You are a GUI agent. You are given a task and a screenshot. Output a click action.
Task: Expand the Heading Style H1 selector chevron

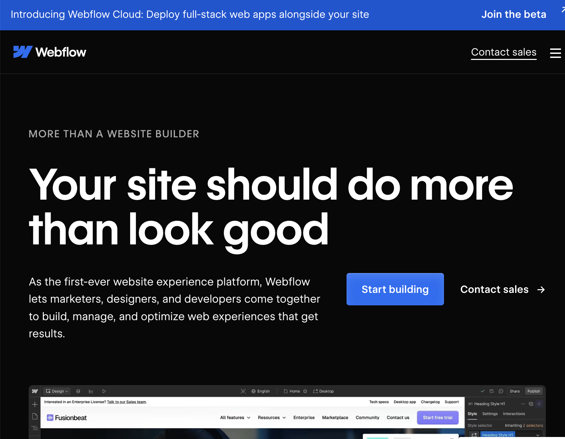pyautogui.click(x=538, y=435)
